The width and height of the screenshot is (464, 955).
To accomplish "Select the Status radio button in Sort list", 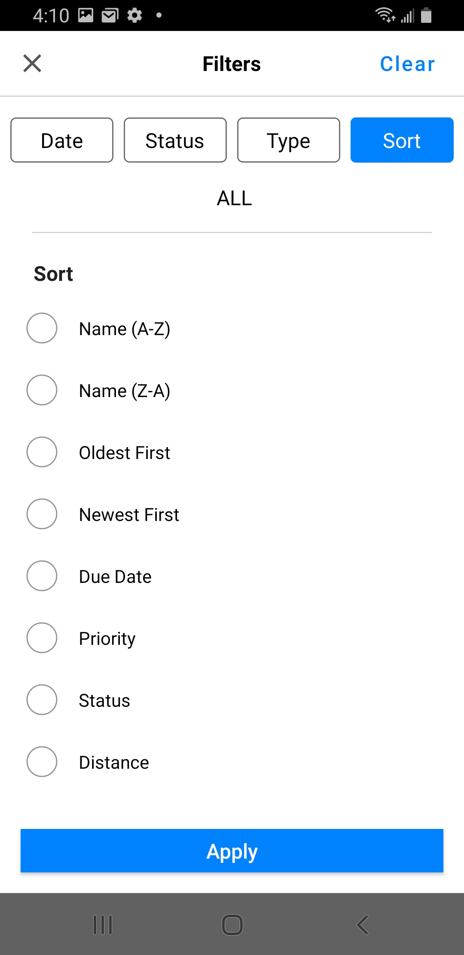I will [42, 700].
